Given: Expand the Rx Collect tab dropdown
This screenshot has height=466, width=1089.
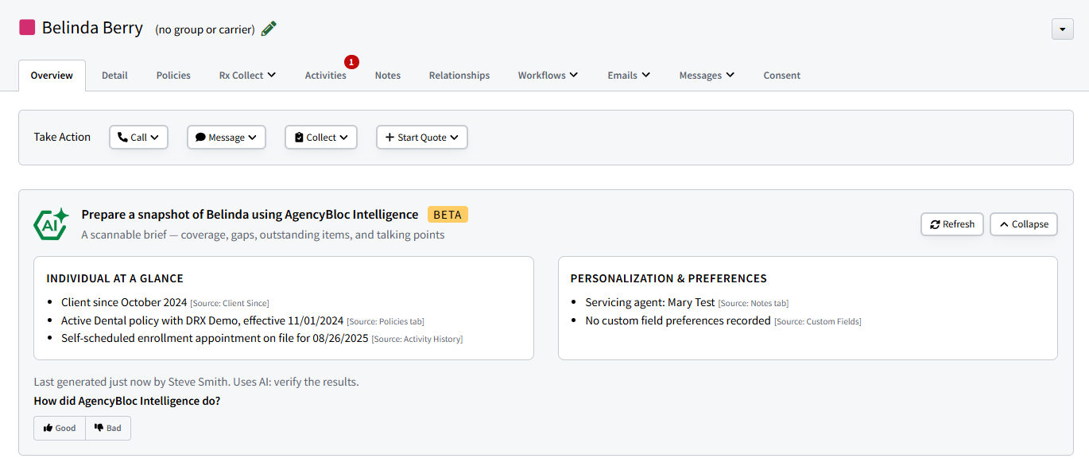Looking at the screenshot, I should click(247, 76).
